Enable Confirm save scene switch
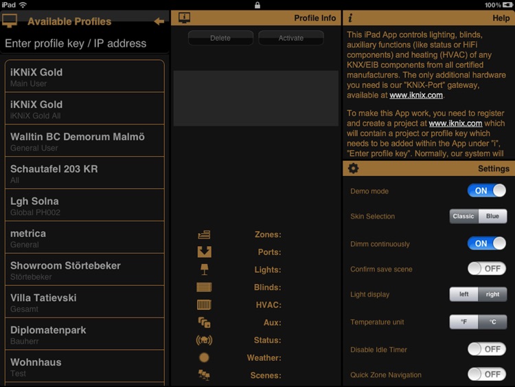Screen dimensions: 515x387 487,269
